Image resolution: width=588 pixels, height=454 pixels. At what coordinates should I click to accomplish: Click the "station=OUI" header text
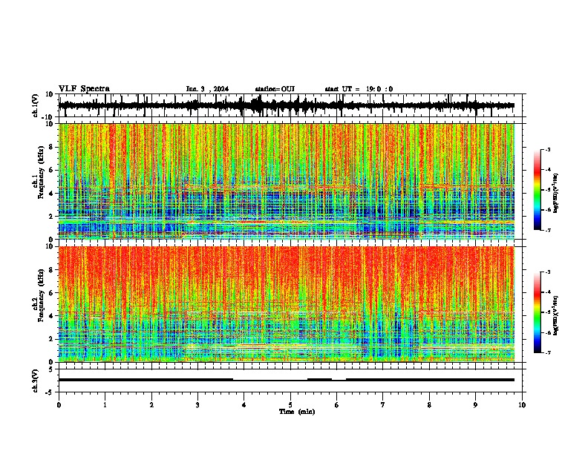pos(275,89)
